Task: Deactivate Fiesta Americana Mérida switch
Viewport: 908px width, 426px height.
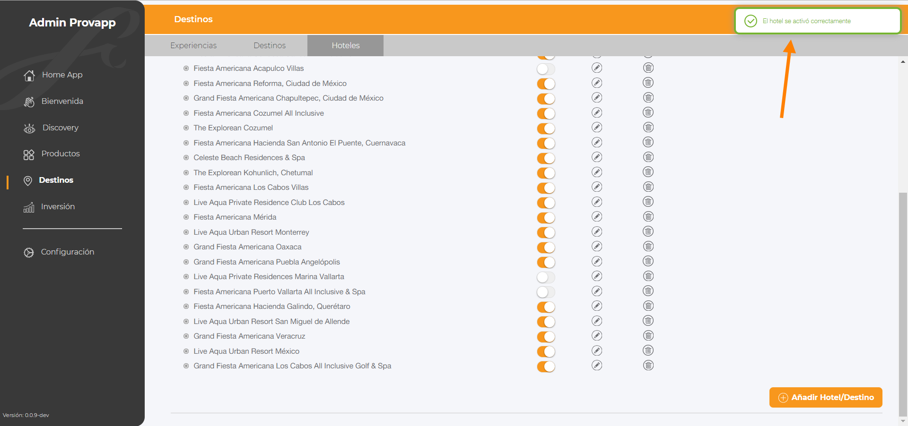Action: tap(546, 218)
